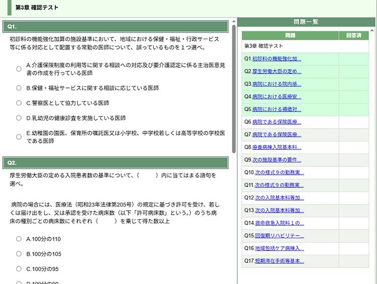Go to Q17 短期滞在手術等基本 link
Image resolution: width=377 pixels, height=284 pixels.
pos(279,261)
